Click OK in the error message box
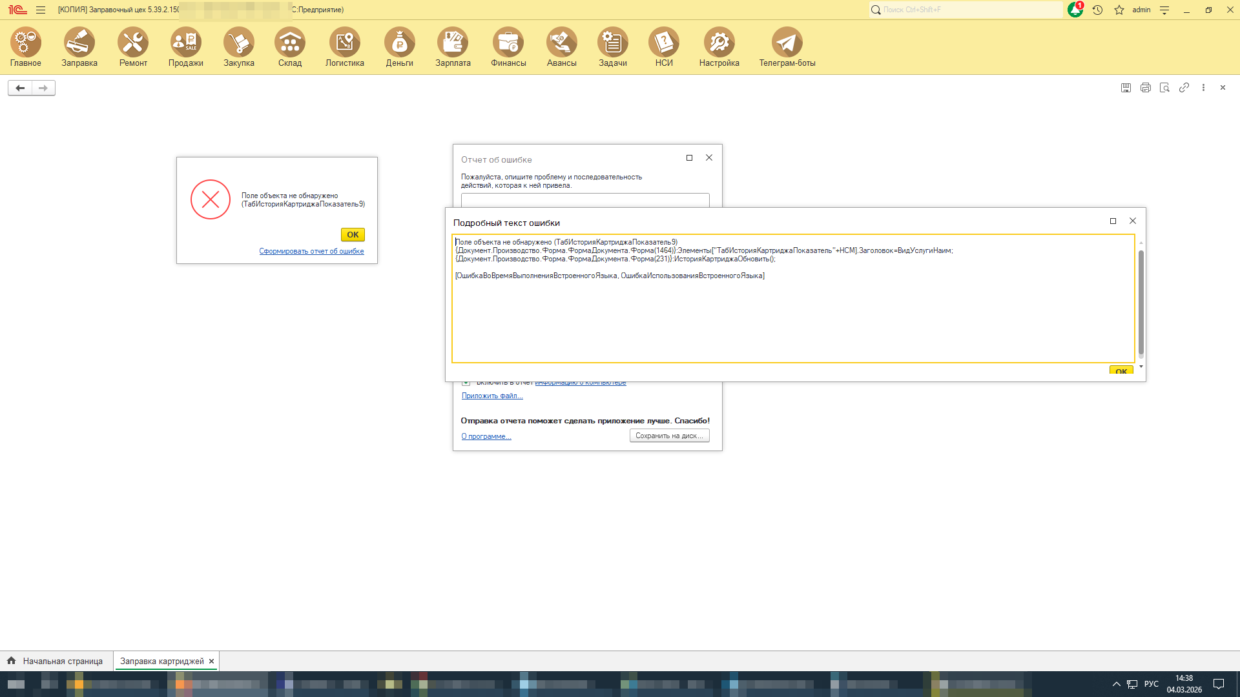 [x=353, y=235]
